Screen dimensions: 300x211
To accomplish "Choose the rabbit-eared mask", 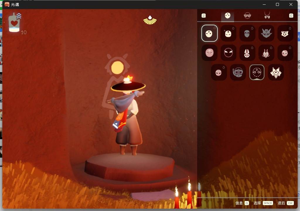I will pyautogui.click(x=247, y=53).
